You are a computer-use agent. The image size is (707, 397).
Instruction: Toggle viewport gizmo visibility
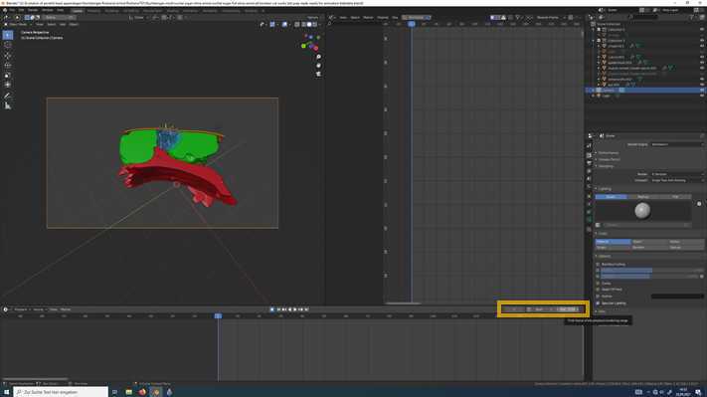point(271,24)
